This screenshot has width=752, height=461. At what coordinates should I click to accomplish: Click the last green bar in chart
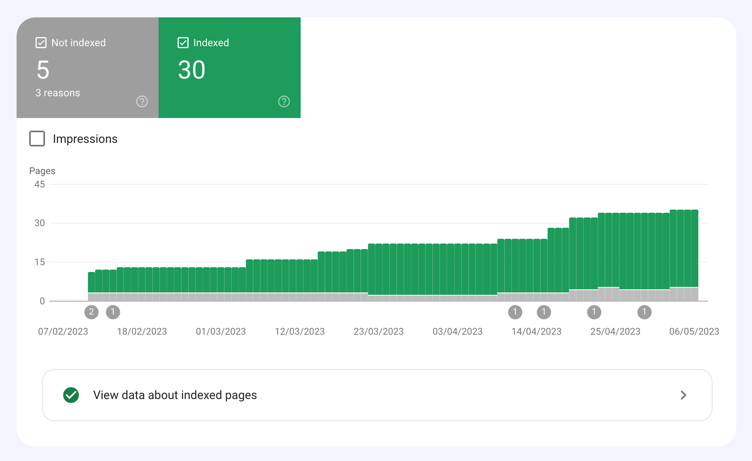coord(695,248)
